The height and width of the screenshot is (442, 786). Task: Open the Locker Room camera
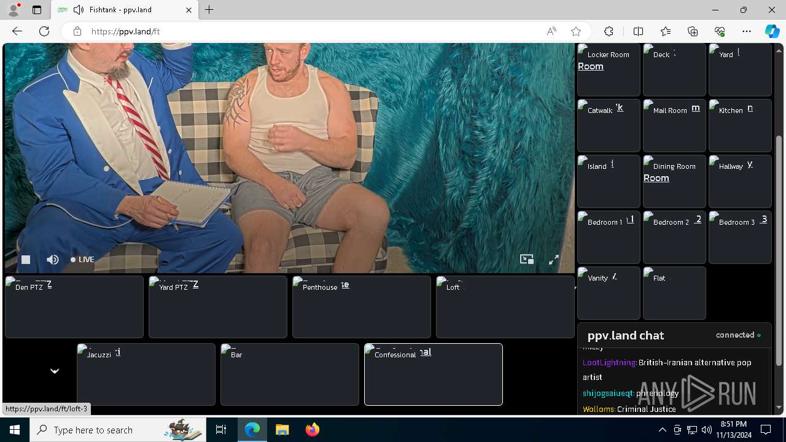[x=609, y=69]
